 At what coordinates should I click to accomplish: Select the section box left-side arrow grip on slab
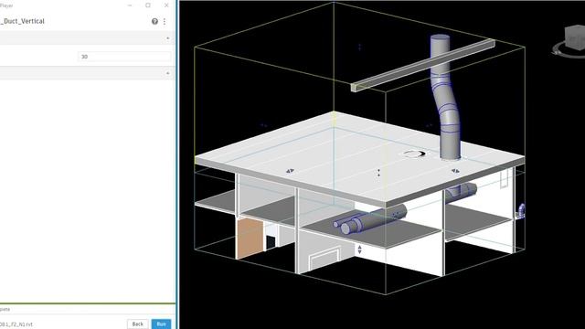coord(290,171)
